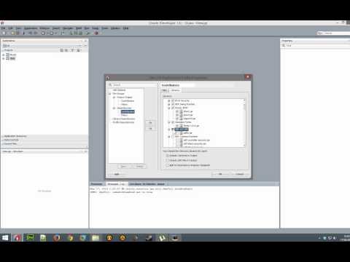Click the OK button in dialog
This screenshot has width=350, height=262.
220,174
